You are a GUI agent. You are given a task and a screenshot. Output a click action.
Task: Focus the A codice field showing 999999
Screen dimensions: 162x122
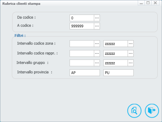click(82, 26)
